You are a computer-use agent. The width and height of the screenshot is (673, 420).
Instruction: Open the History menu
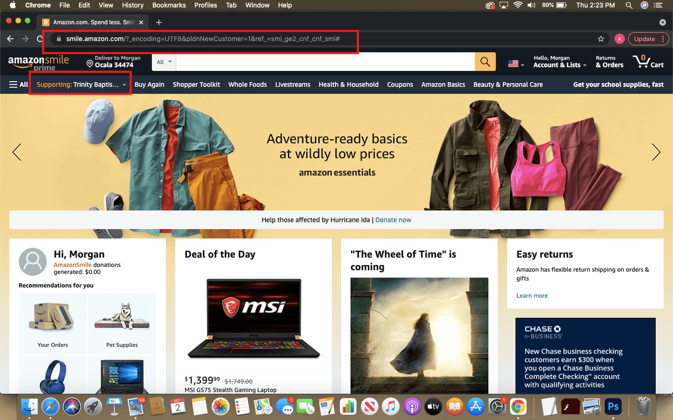133,5
